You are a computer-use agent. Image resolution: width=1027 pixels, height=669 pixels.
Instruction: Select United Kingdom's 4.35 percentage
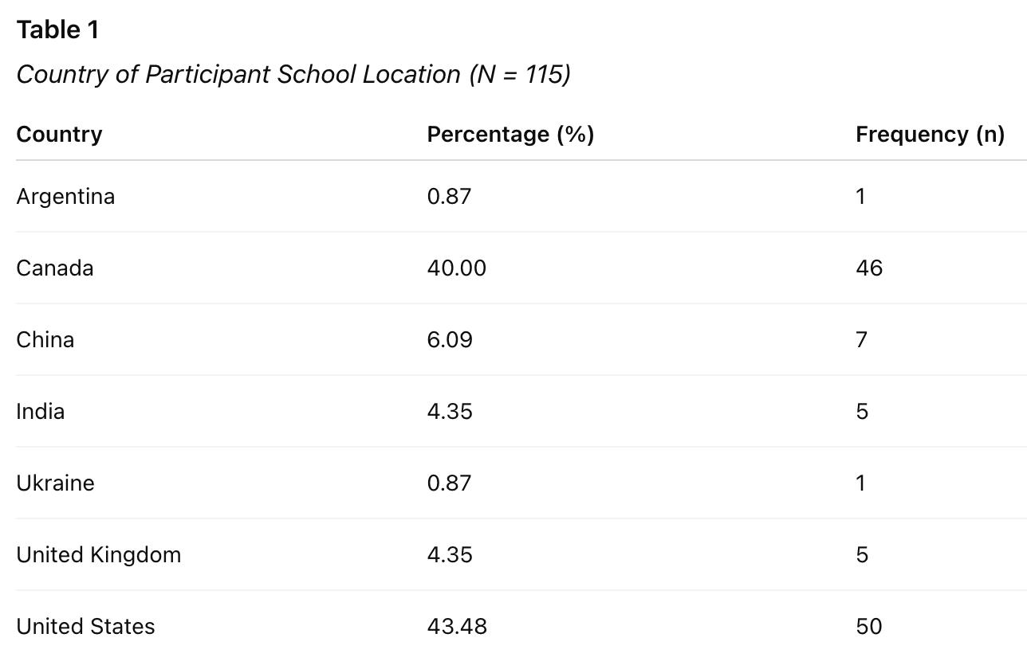(450, 554)
